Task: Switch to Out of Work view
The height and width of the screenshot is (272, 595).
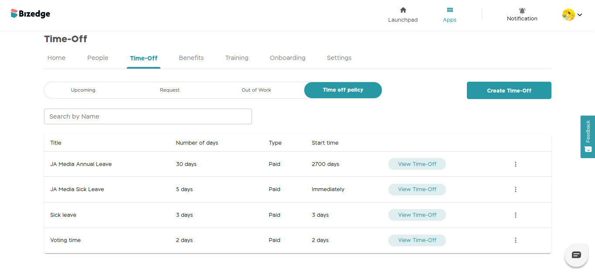Action: click(256, 90)
